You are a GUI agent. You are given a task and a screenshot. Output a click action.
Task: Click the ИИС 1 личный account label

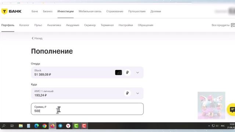point(44,91)
